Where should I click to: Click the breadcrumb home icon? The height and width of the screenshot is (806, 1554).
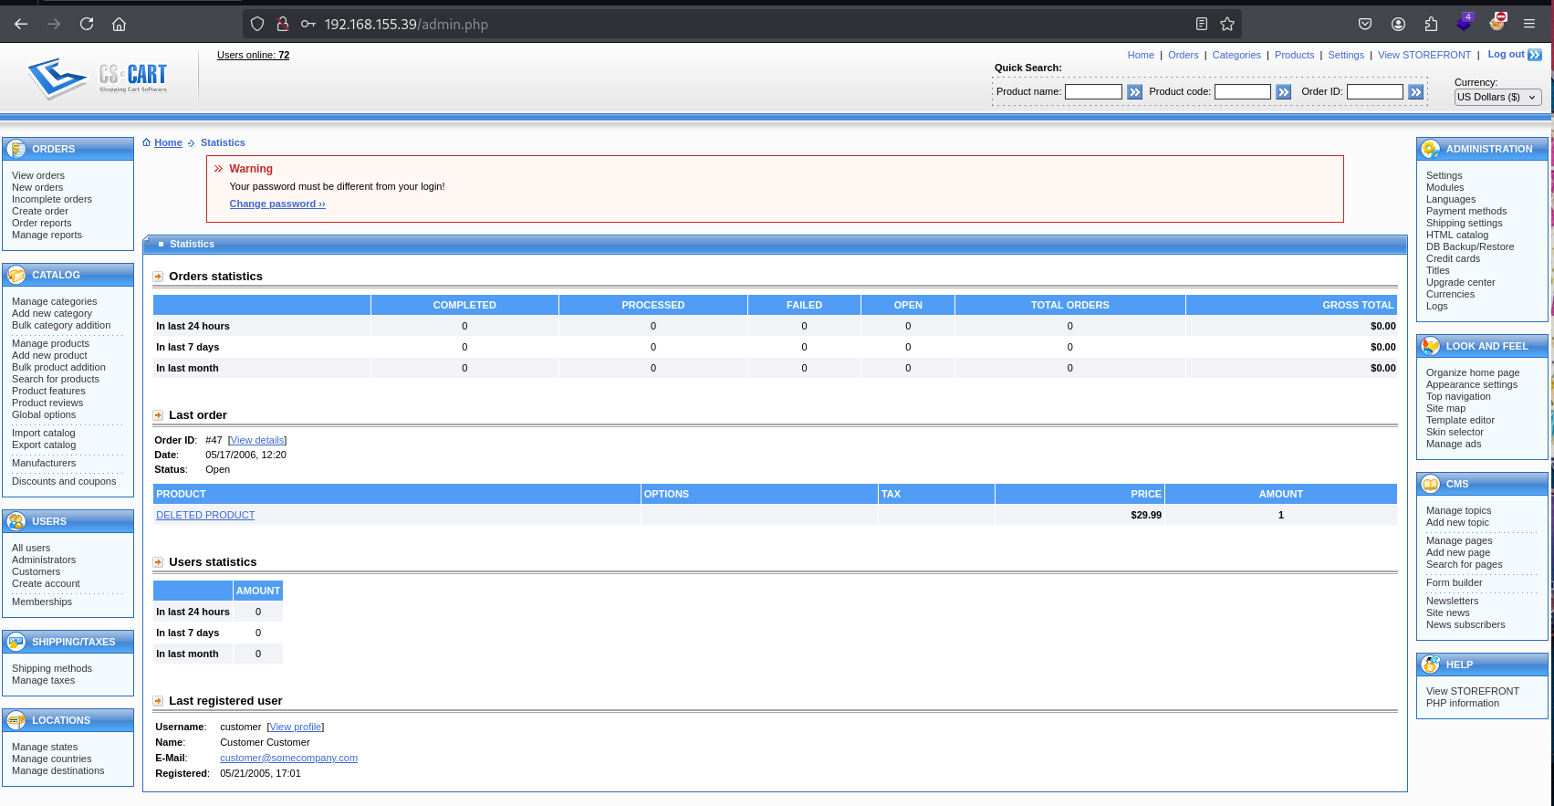click(146, 142)
